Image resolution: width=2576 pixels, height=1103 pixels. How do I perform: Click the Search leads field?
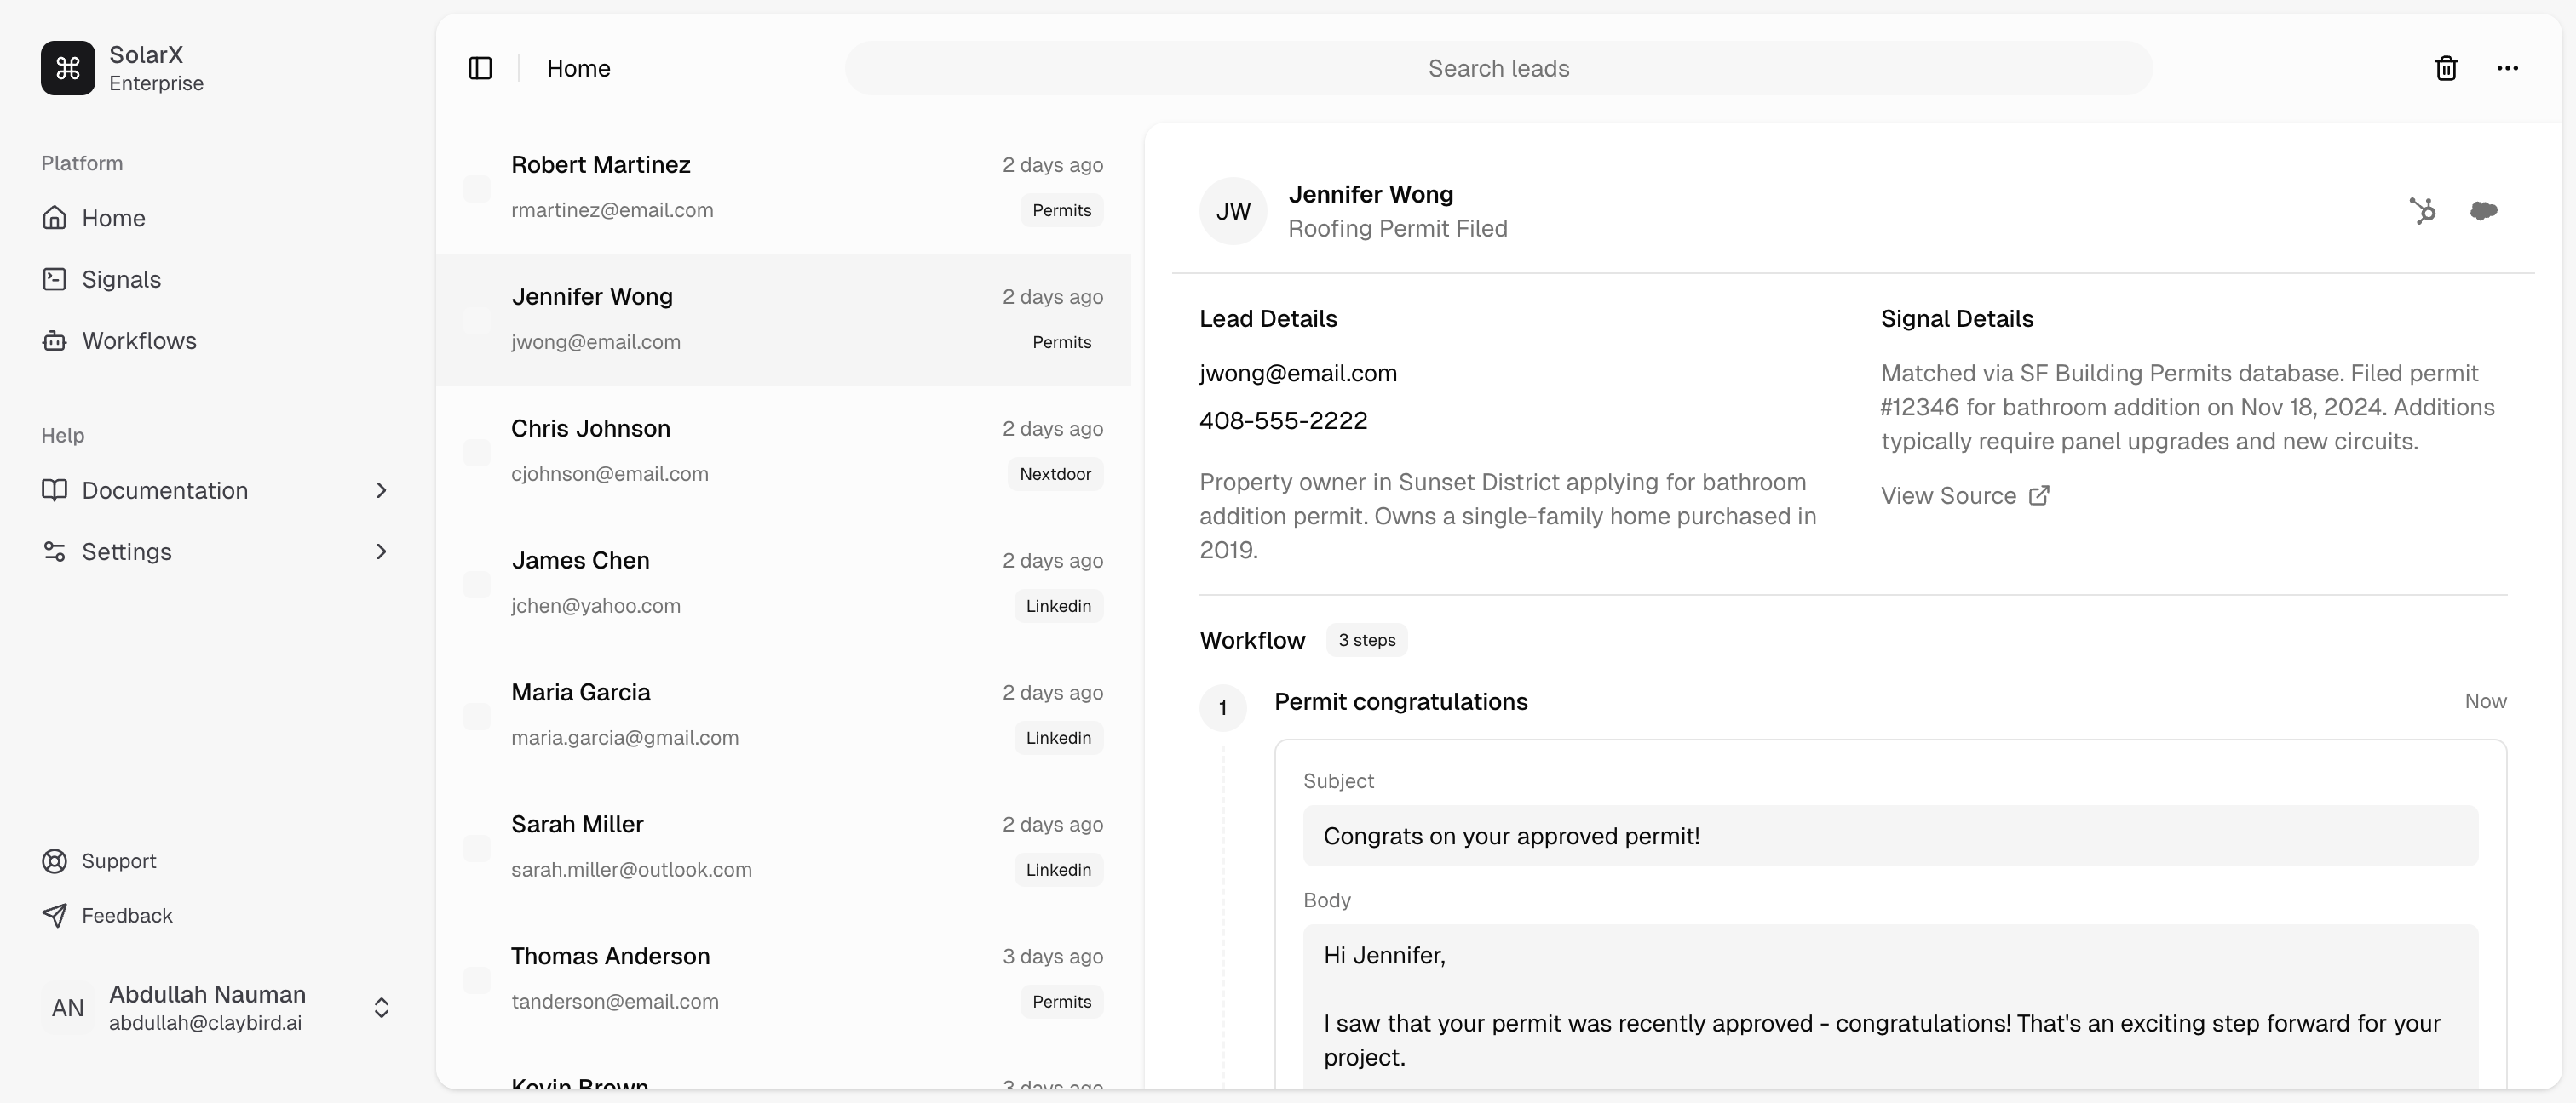pos(1498,68)
